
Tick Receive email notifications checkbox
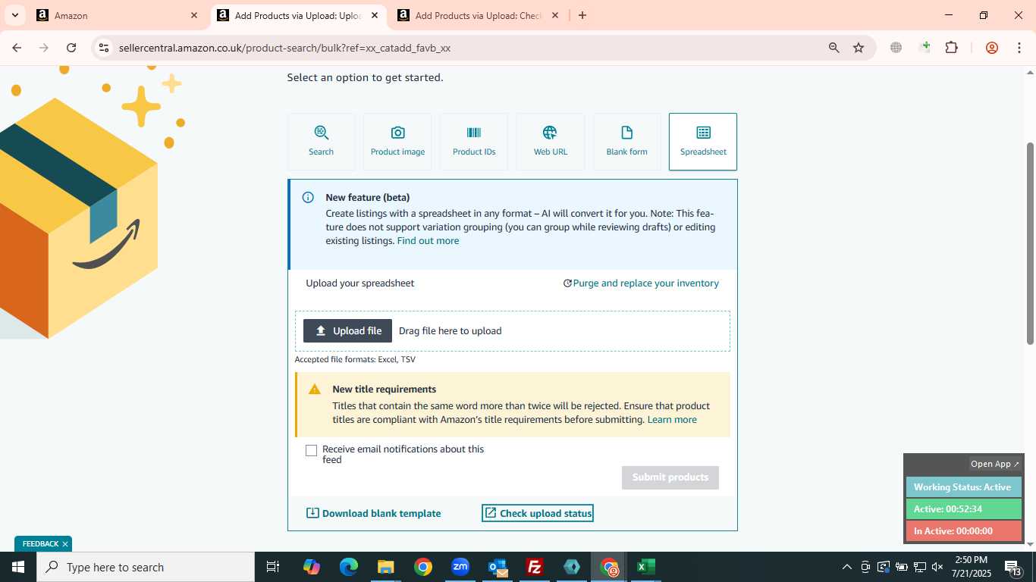coord(311,450)
